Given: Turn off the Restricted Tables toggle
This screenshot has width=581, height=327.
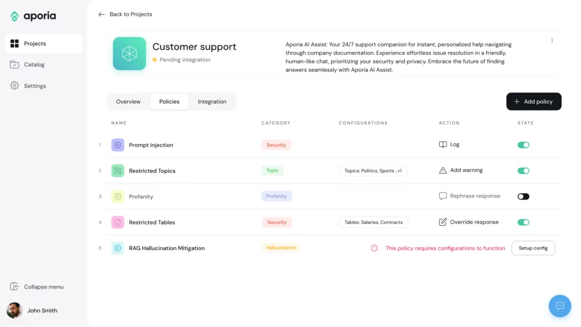Looking at the screenshot, I should point(523,222).
